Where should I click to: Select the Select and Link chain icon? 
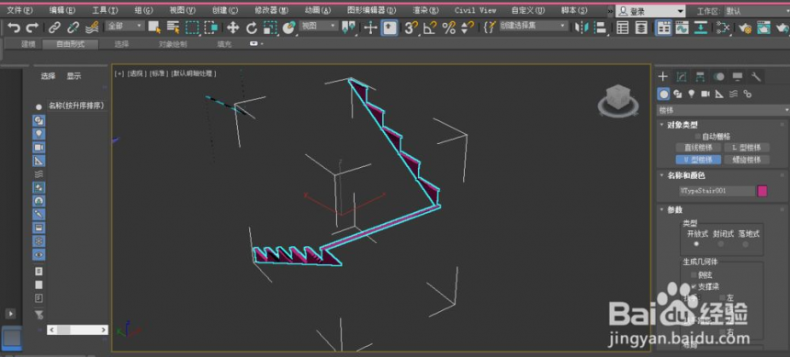point(54,28)
